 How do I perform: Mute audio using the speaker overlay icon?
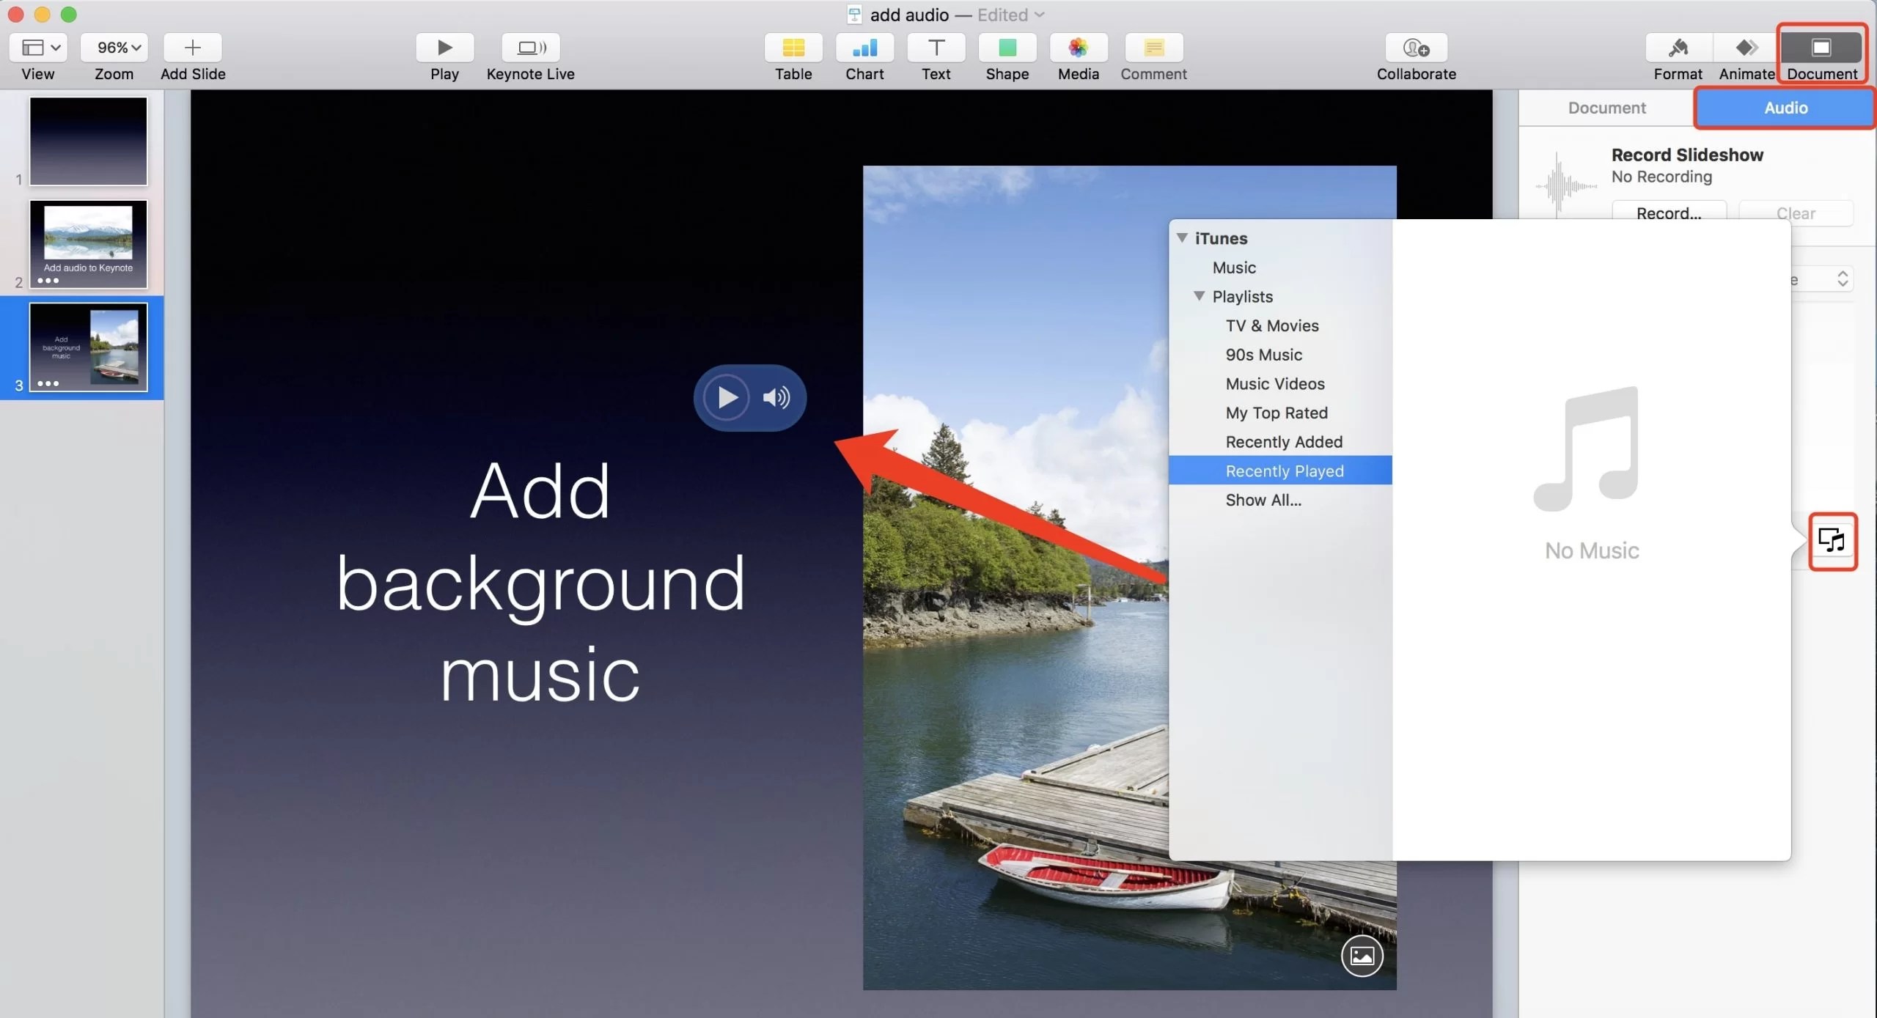776,397
